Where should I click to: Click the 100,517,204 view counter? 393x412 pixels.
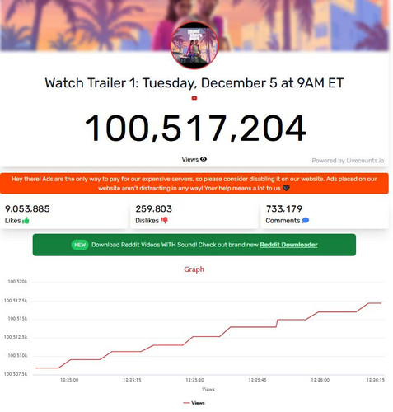tap(195, 129)
